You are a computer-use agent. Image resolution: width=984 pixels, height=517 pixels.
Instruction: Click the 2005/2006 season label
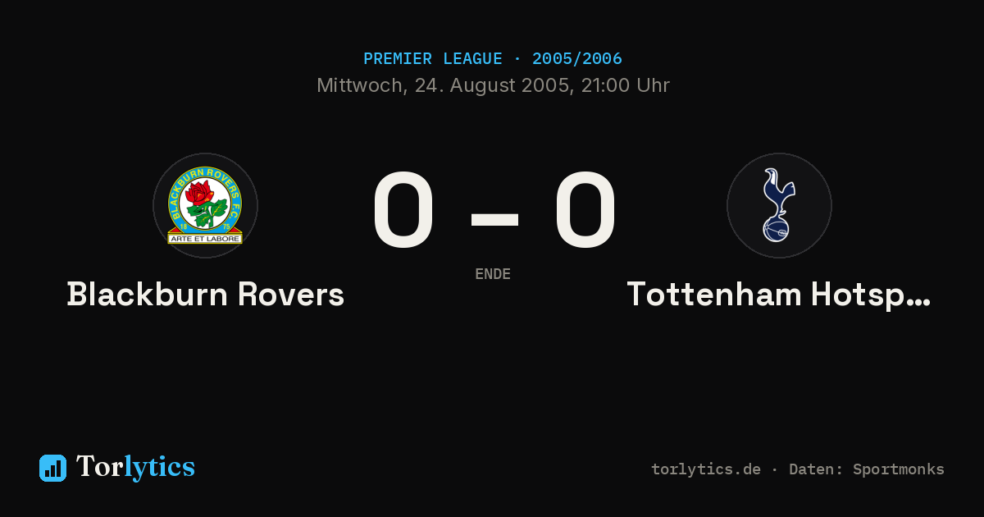[577, 59]
